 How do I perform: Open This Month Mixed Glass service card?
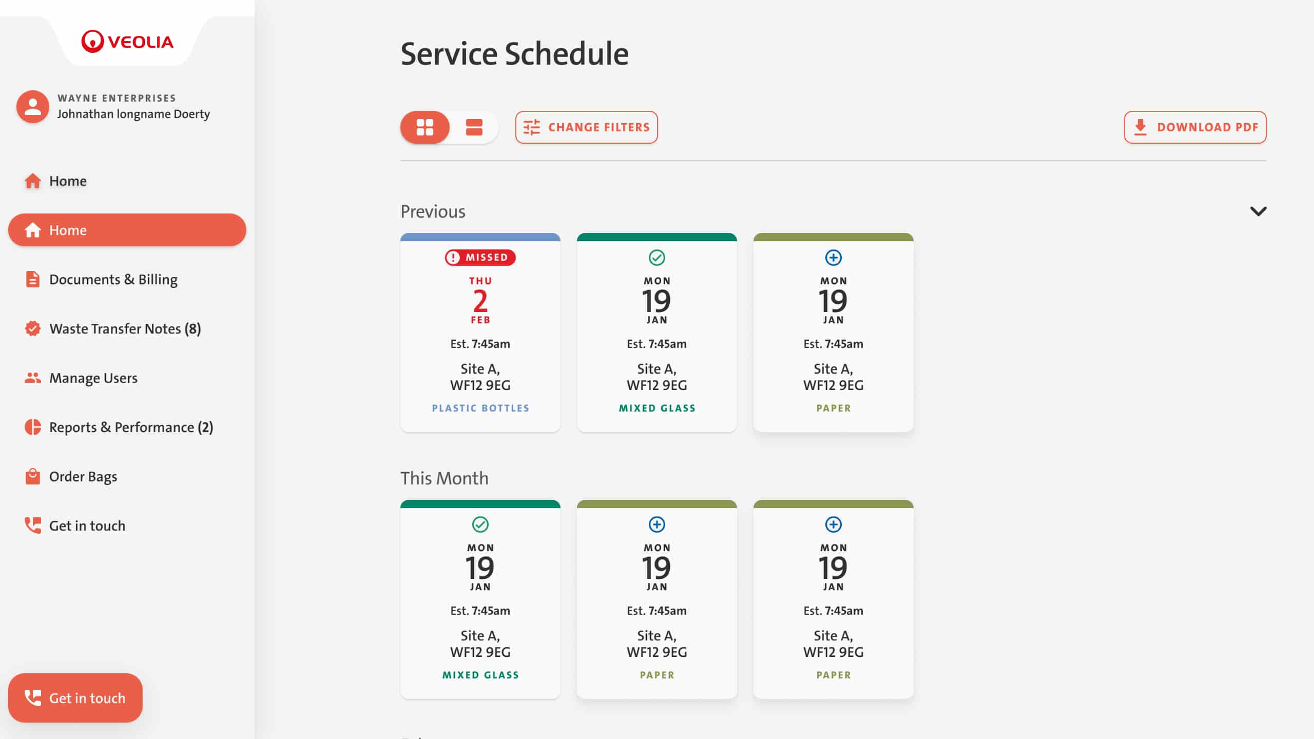[x=480, y=600]
